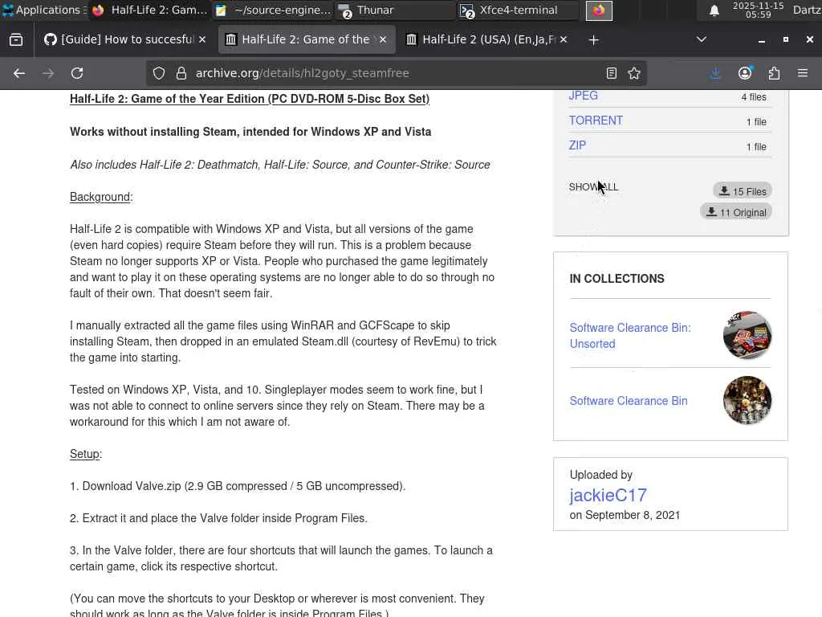Click the archive.org URL address field
The width and height of the screenshot is (822, 617).
(x=396, y=73)
